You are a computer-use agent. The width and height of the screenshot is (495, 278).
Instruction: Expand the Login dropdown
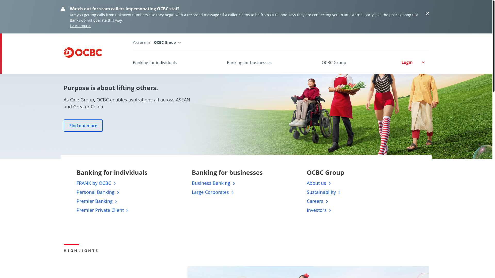point(413,62)
